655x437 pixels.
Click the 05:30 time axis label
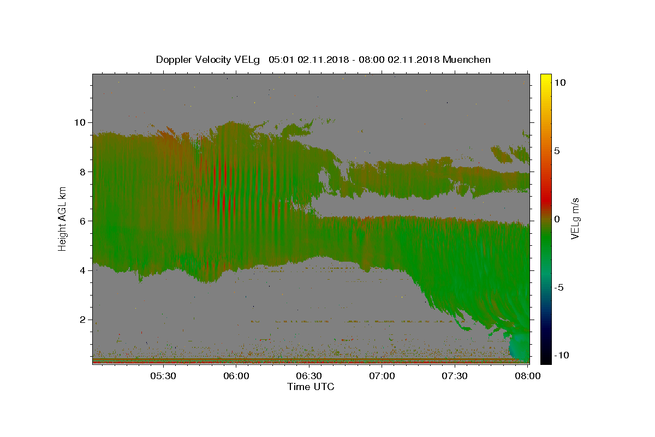coord(163,376)
